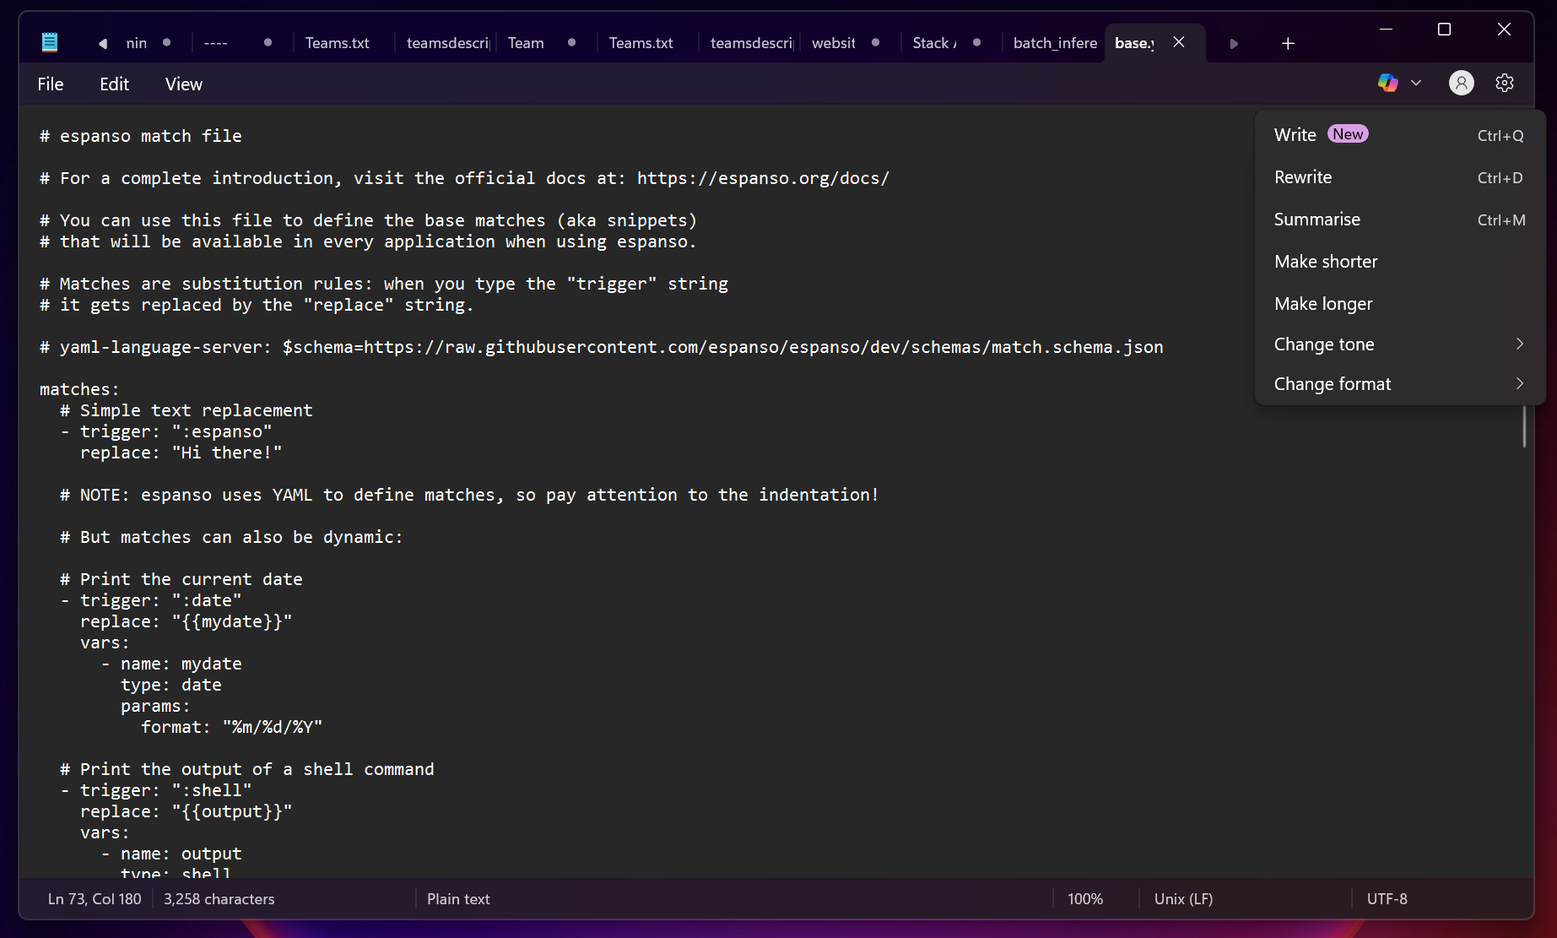Click the account profile icon
1557x938 pixels.
tap(1461, 83)
